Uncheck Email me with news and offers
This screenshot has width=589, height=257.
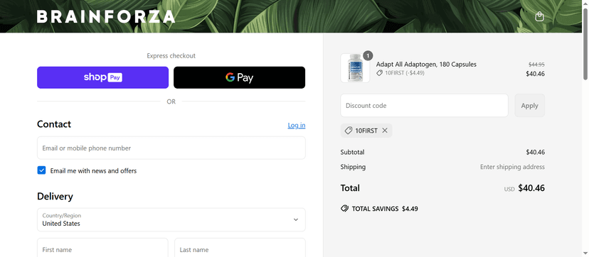point(41,170)
